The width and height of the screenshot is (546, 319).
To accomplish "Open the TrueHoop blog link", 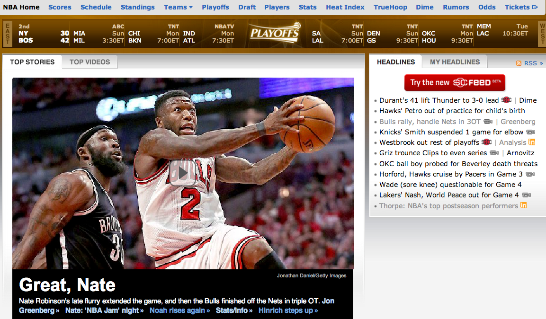I will coord(390,7).
